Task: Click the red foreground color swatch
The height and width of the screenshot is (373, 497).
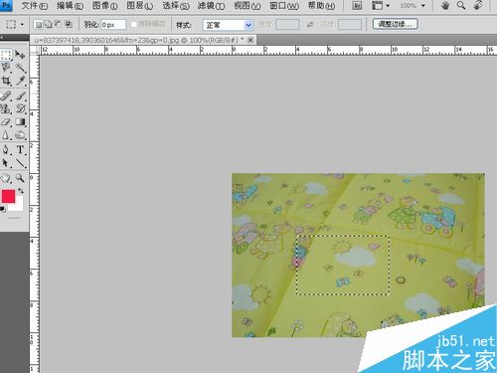Action: [8, 196]
